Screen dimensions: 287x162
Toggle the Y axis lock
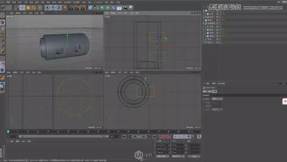click(x=53, y=8)
